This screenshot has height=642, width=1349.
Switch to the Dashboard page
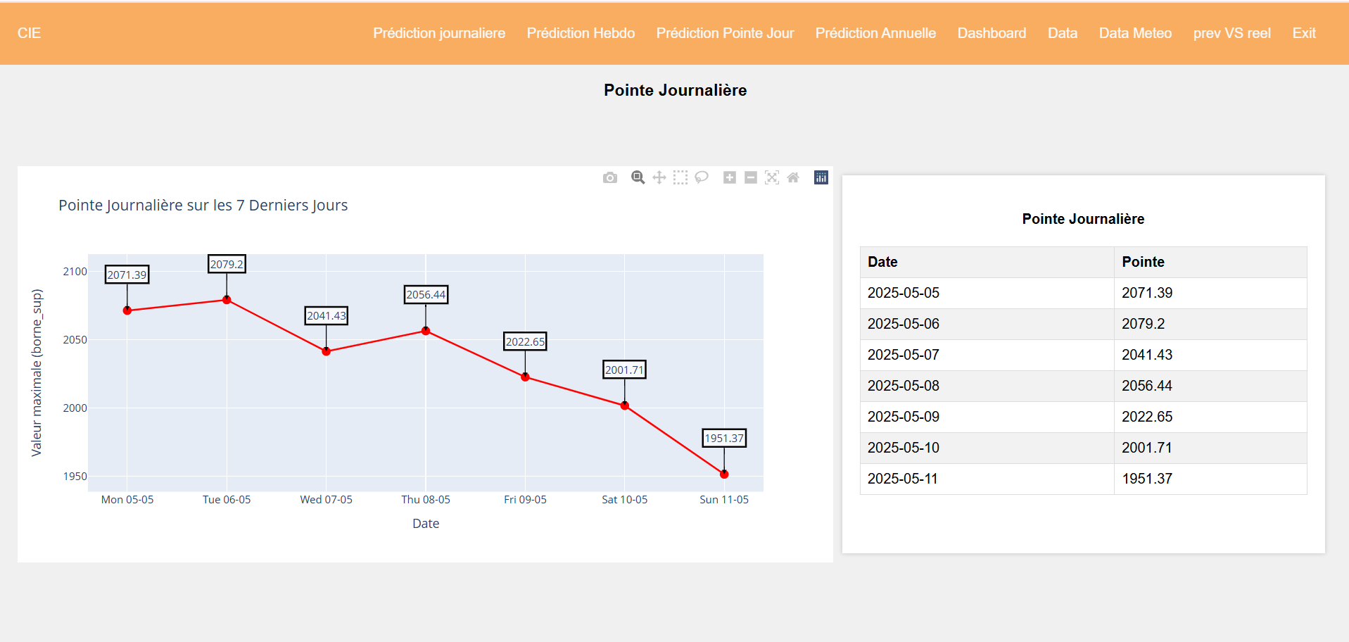992,33
